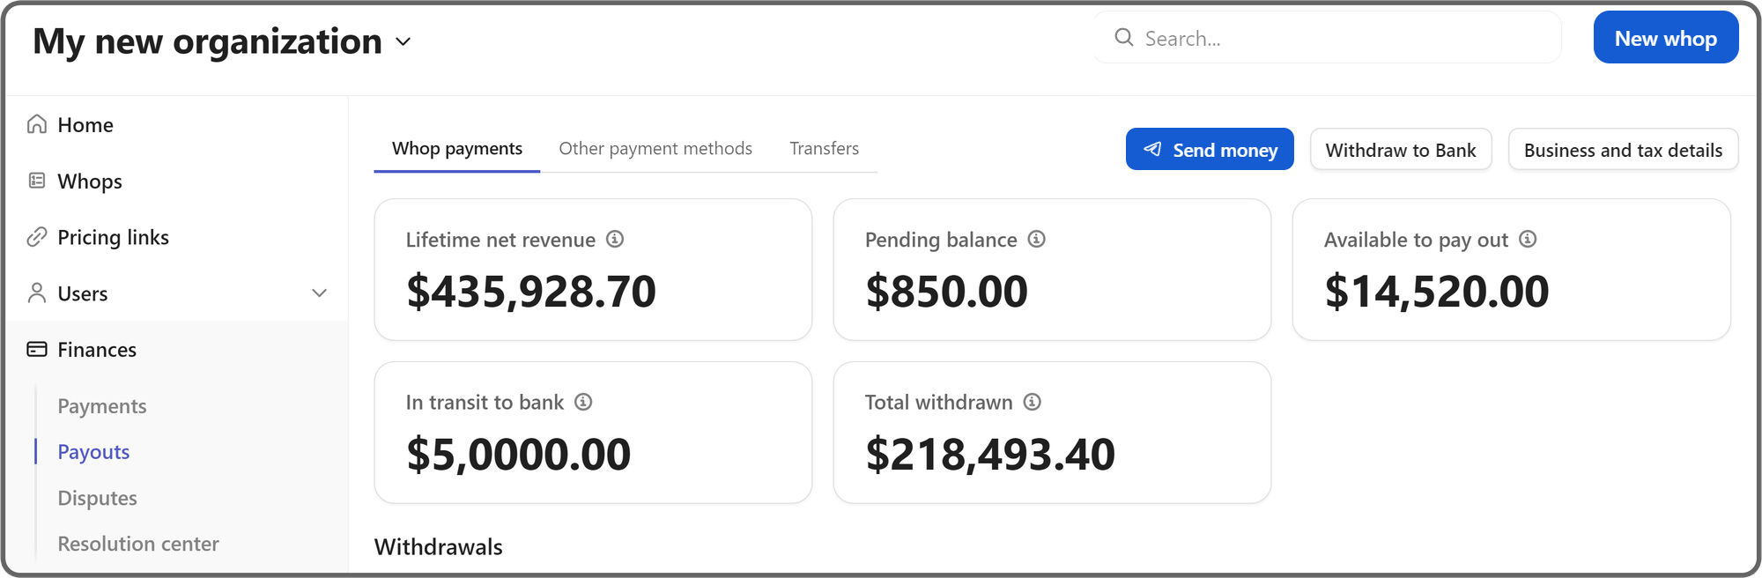Focus the Search input field
Image resolution: width=1762 pixels, height=578 pixels.
[x=1339, y=38]
